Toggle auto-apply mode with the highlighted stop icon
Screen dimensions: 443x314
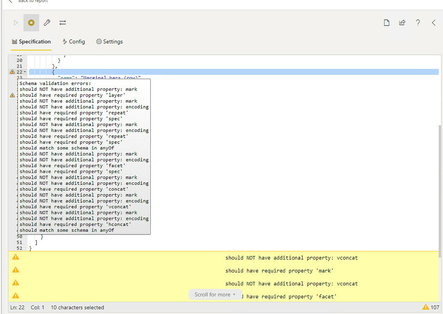pos(31,22)
